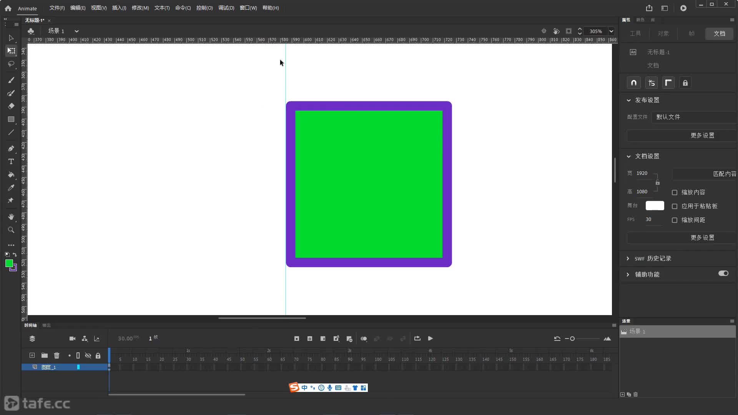This screenshot has width=738, height=415.
Task: Click 更多设置 under 文档设置
Action: point(681,237)
